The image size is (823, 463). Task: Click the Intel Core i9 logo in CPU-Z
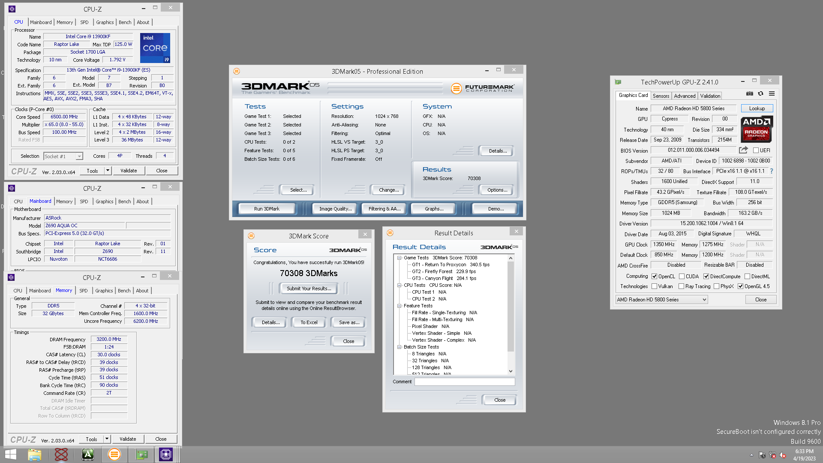pos(155,48)
